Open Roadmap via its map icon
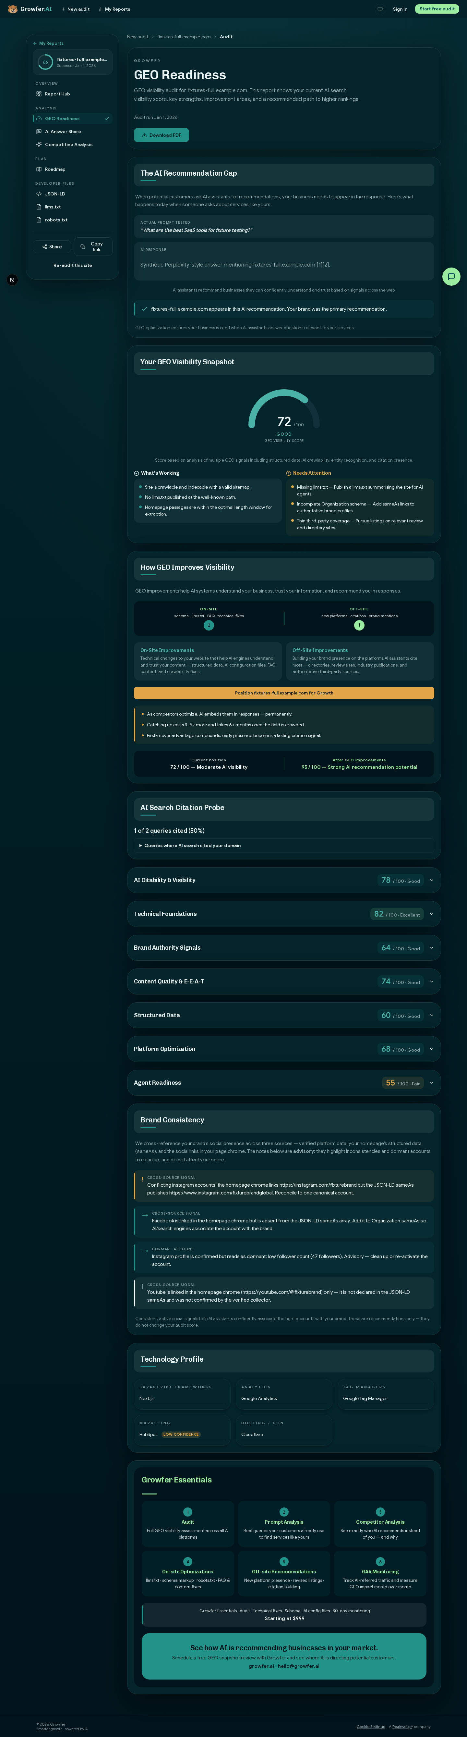Viewport: 467px width, 1737px height. click(x=39, y=169)
